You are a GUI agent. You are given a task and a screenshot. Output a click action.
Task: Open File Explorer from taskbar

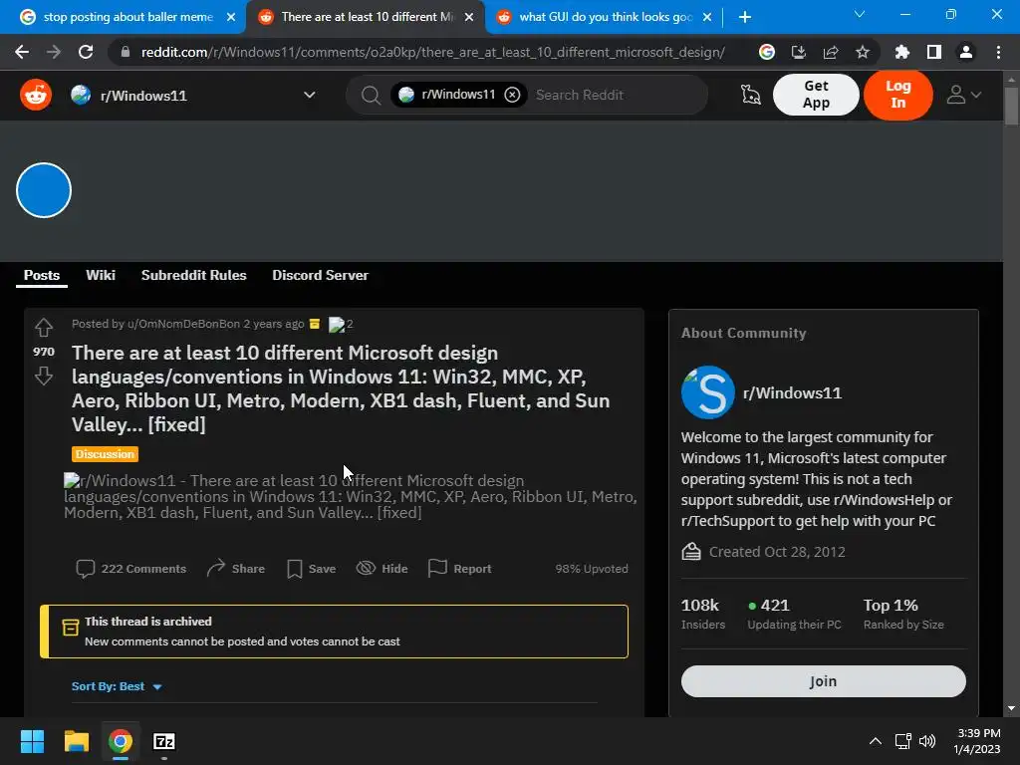76,741
